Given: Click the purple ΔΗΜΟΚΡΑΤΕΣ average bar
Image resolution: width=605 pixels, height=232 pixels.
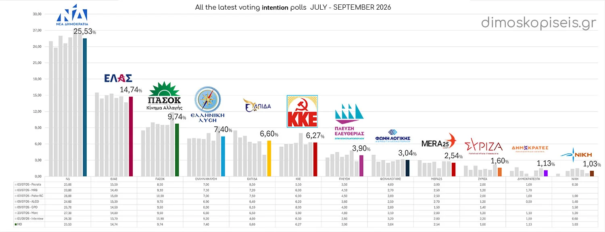Looking at the screenshot, I should [x=546, y=173].
